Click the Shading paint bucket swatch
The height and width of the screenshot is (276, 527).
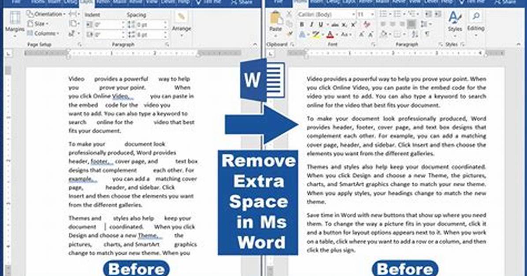click(384, 34)
